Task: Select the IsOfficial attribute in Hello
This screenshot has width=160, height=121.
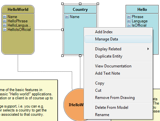Action: tap(139, 25)
